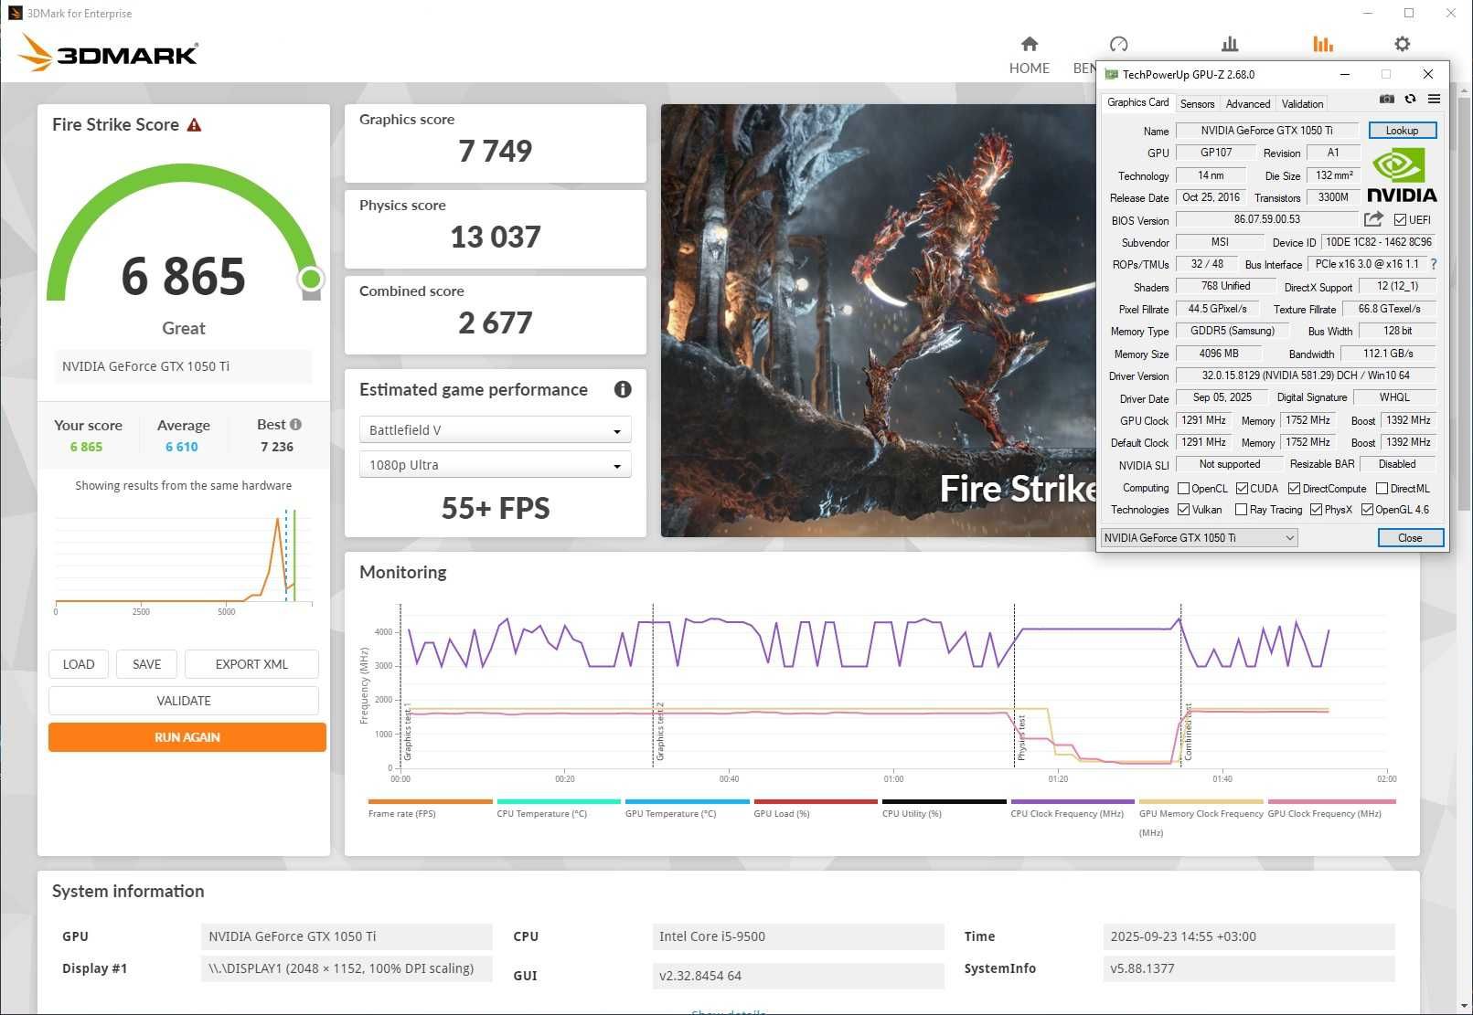The image size is (1473, 1015).
Task: Switch to the Sensors tab in GPU-Z
Action: 1197,104
